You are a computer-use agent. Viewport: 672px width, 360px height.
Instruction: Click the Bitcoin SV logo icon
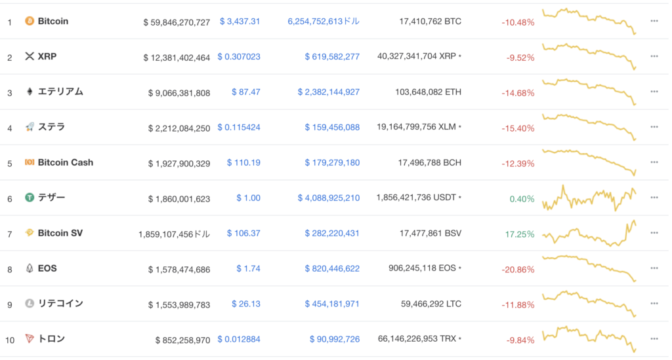tap(29, 232)
